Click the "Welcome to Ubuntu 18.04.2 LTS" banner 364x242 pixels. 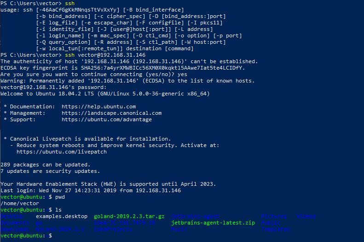point(105,94)
